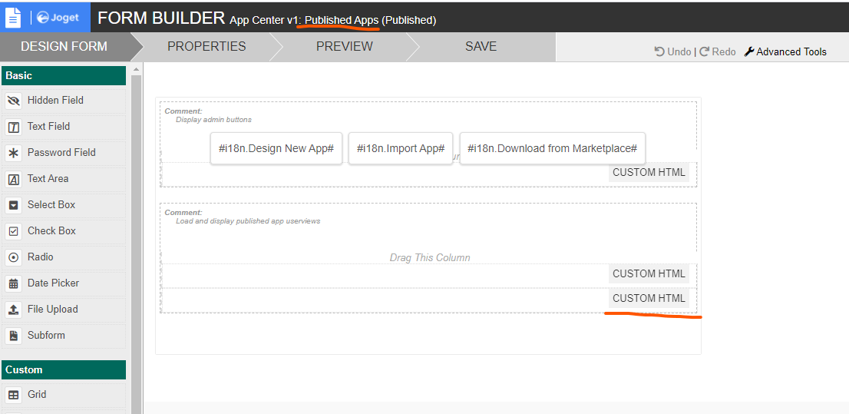Open the Preview step tab
The height and width of the screenshot is (414, 849).
pos(344,46)
